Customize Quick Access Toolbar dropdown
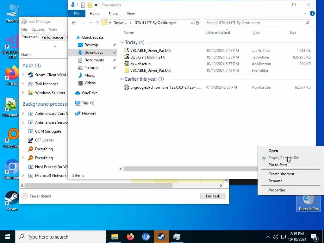The image size is (324, 243). click(x=96, y=5)
